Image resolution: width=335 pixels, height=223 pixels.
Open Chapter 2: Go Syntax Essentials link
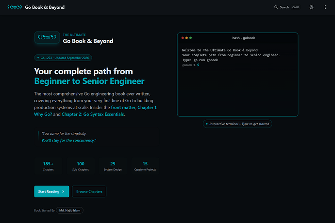(x=93, y=114)
